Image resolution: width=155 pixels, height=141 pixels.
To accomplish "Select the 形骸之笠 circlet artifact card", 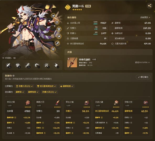I will pyautogui.click(x=136, y=118).
